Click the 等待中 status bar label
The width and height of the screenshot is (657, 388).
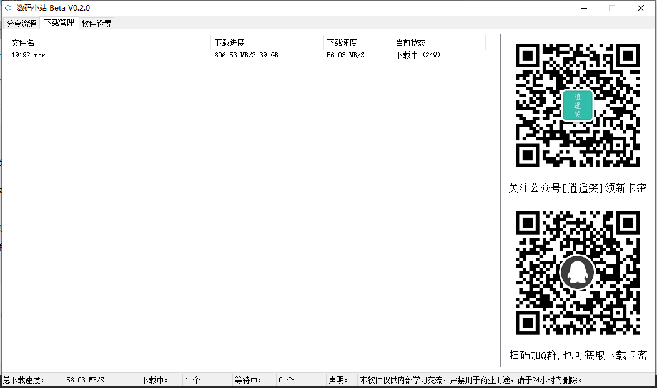pos(248,380)
